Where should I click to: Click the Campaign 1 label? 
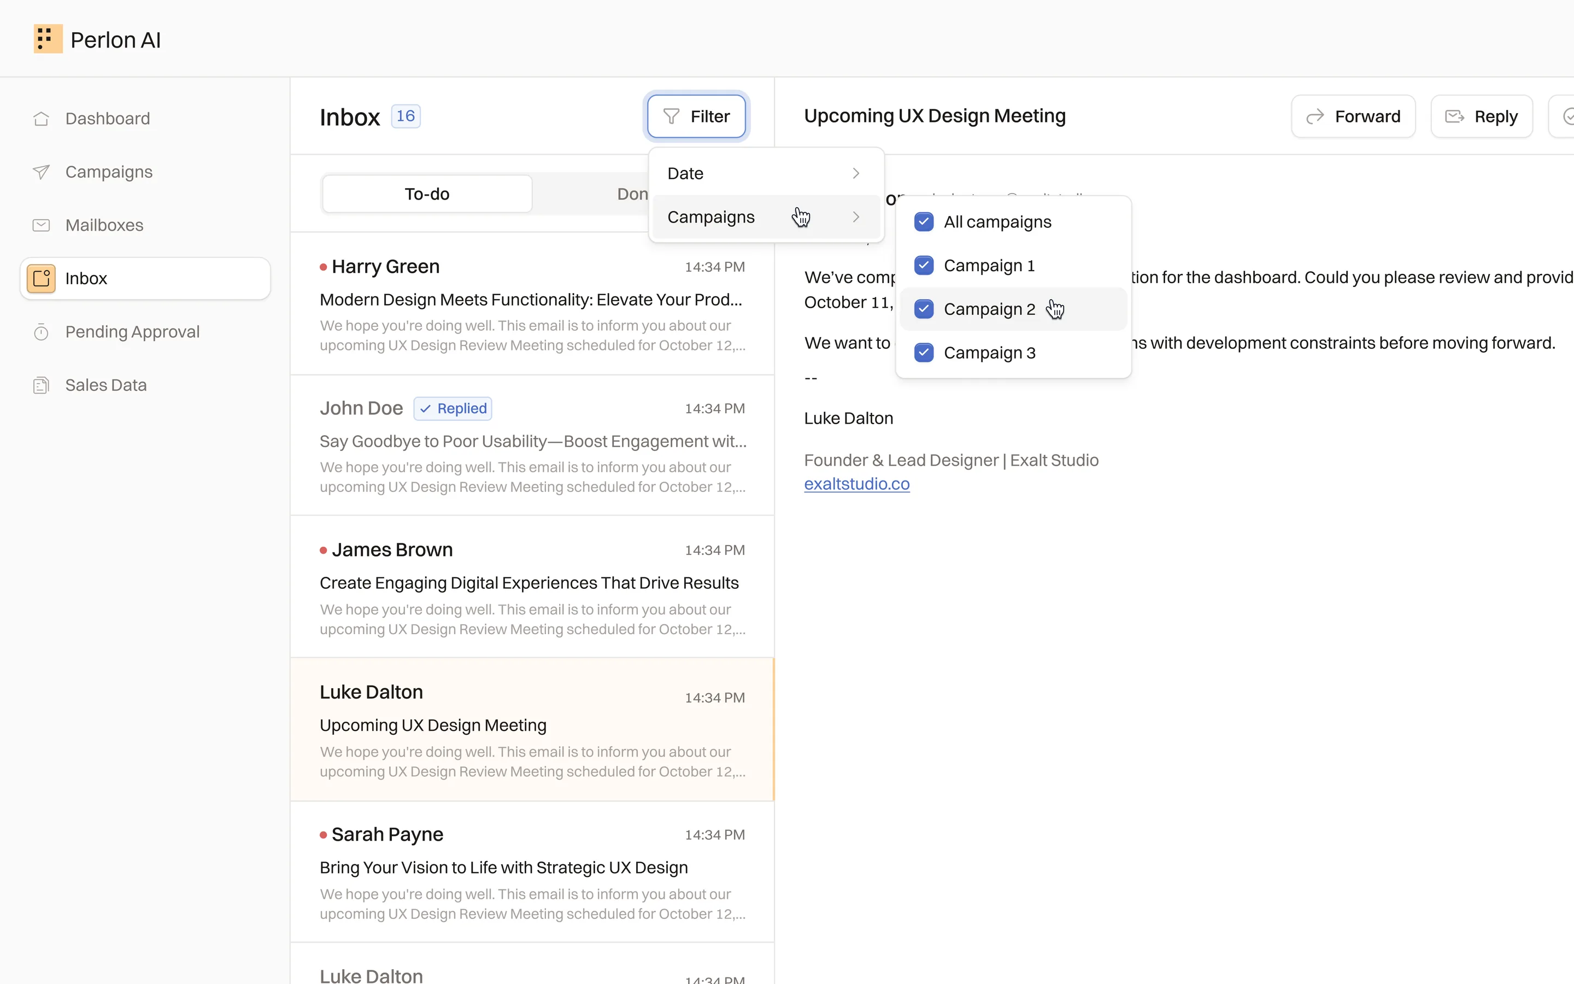pyautogui.click(x=989, y=266)
